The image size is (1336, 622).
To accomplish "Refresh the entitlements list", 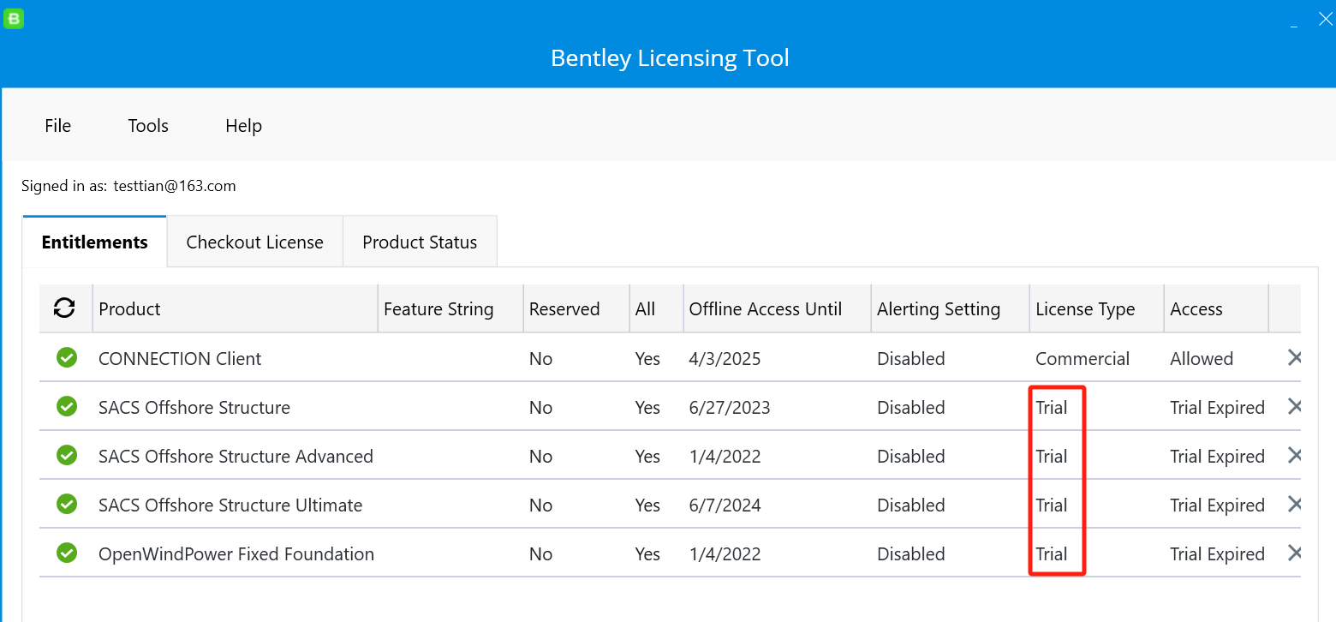I will pyautogui.click(x=65, y=308).
